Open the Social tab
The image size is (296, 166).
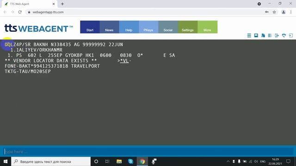pyautogui.click(x=168, y=27)
